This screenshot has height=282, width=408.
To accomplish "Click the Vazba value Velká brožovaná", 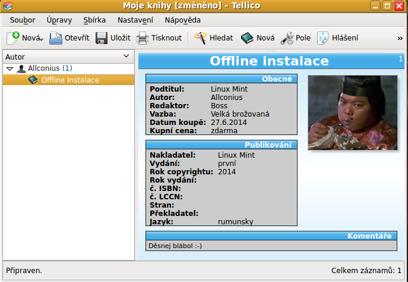I will tap(240, 114).
